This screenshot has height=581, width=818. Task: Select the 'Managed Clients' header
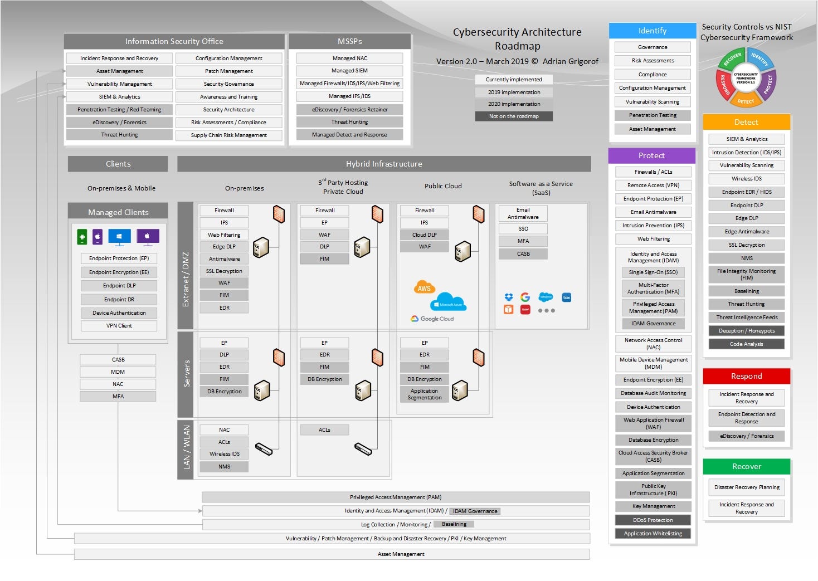tap(118, 212)
